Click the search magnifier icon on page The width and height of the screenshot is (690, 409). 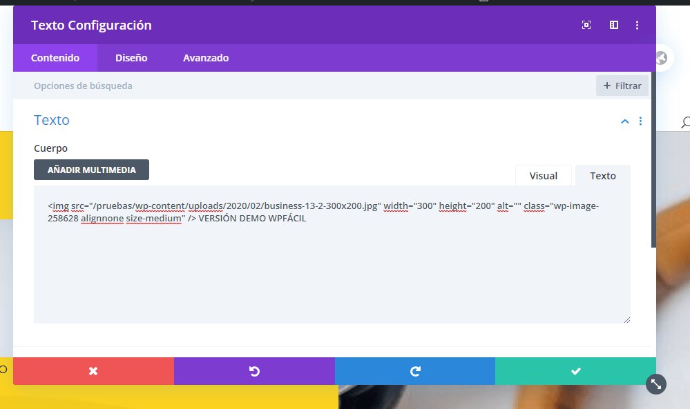pos(686,122)
